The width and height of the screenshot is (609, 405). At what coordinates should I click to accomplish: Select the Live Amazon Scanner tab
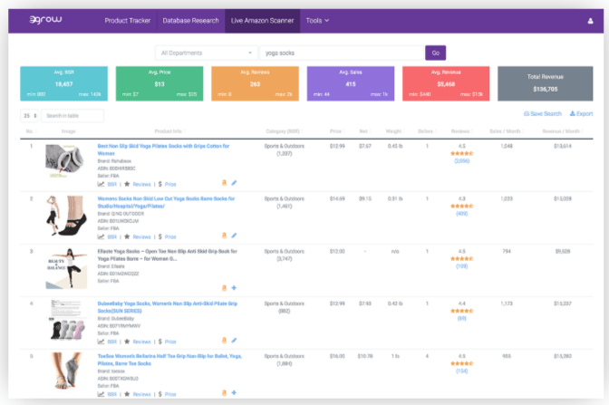pyautogui.click(x=262, y=21)
